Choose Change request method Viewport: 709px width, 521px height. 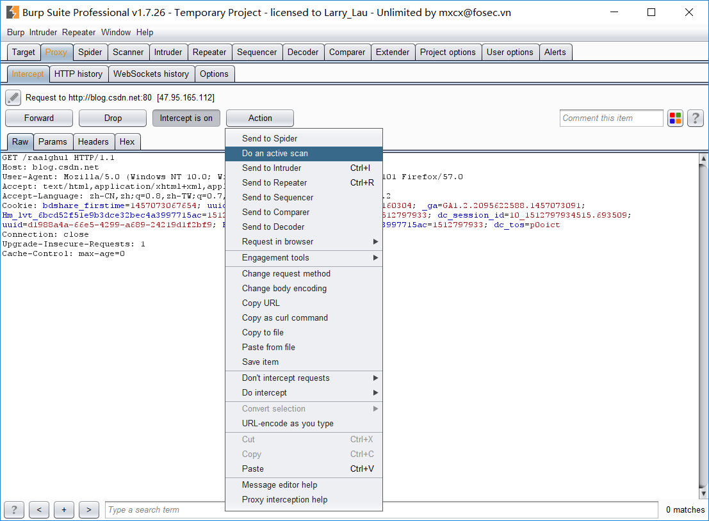304,273
